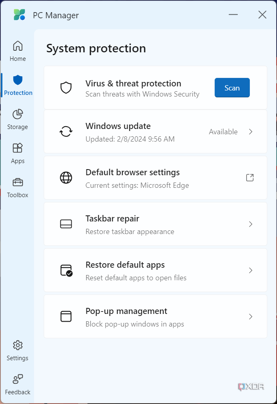Open the external link icon for Default browser settings
Screen dimensions: 277x404
tap(250, 178)
